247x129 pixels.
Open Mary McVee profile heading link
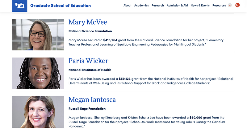tap(88, 22)
